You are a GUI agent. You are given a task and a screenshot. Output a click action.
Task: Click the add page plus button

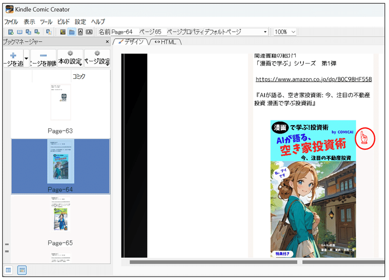tap(14, 58)
